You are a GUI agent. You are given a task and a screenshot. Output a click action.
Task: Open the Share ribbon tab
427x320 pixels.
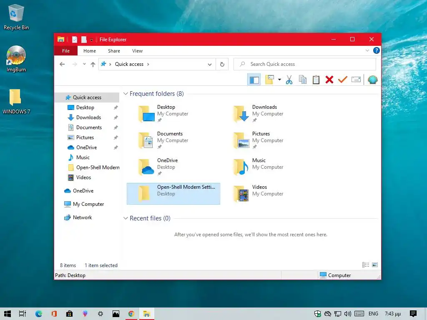pos(114,51)
